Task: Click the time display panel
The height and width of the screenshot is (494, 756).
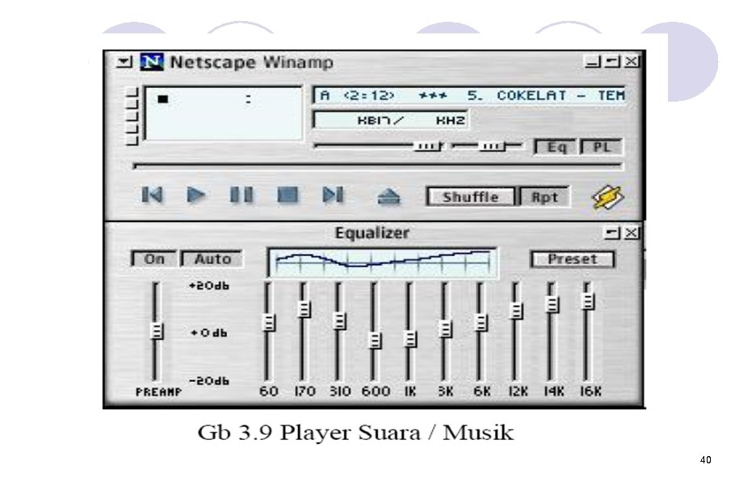Action: [x=223, y=114]
